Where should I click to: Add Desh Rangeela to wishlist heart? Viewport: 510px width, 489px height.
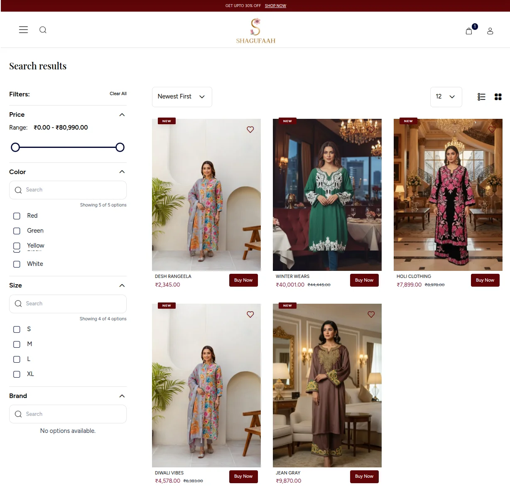(250, 130)
